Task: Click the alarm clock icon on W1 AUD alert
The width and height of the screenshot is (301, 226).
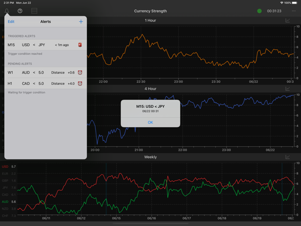Action: (80, 73)
